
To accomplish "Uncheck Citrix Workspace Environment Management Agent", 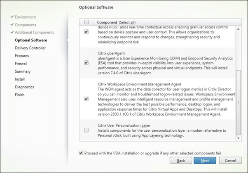I will (x=86, y=99).
